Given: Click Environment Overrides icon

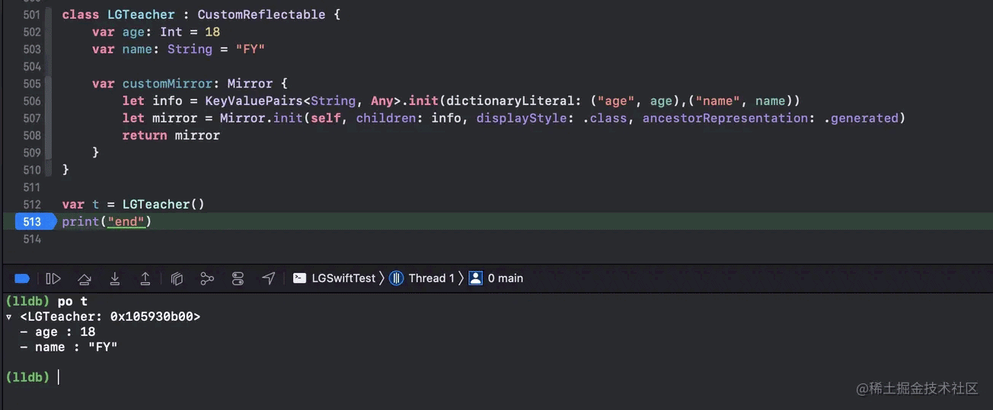Looking at the screenshot, I should click(238, 278).
